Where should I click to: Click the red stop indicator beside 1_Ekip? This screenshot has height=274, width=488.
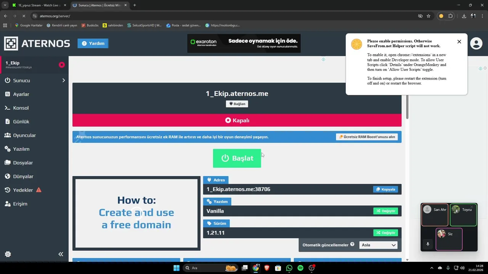click(x=61, y=65)
